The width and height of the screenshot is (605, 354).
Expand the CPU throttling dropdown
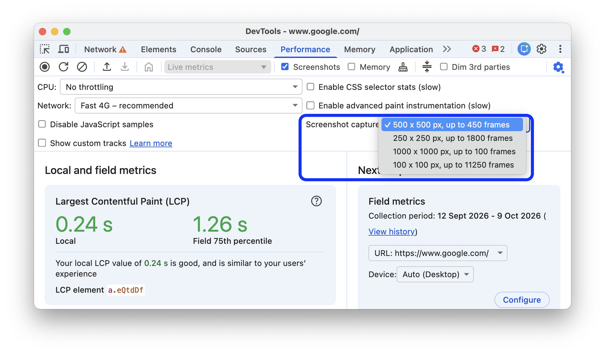[x=181, y=87]
